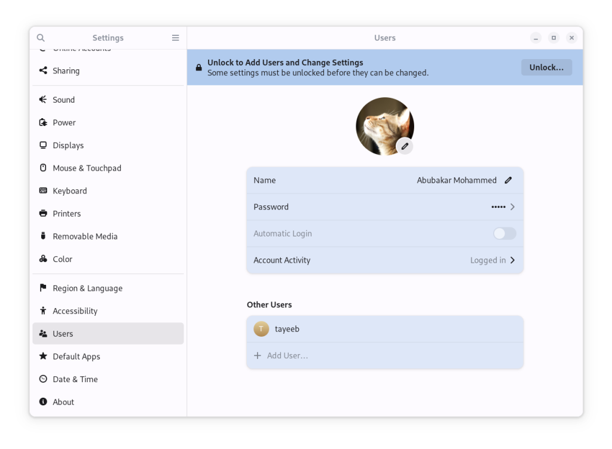
Task: Click the pencil icon to edit Name
Action: (x=509, y=180)
